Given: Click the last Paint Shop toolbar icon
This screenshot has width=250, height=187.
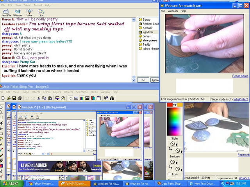Looking at the screenshot, I should (x=112, y=98).
